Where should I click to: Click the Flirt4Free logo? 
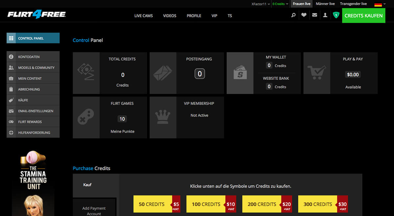(x=36, y=14)
